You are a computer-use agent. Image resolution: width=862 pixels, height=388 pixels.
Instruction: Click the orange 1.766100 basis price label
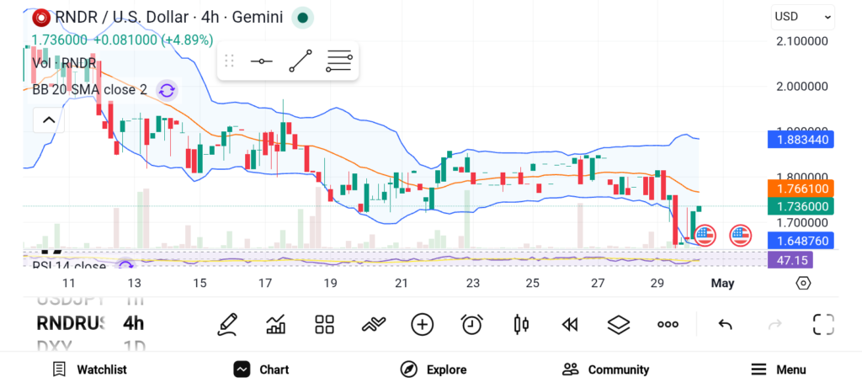point(801,189)
